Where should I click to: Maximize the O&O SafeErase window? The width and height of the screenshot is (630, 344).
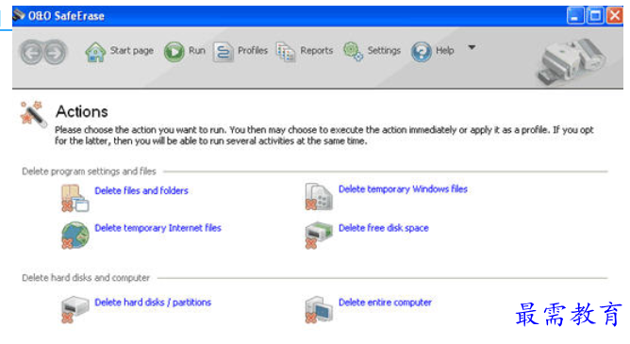595,16
